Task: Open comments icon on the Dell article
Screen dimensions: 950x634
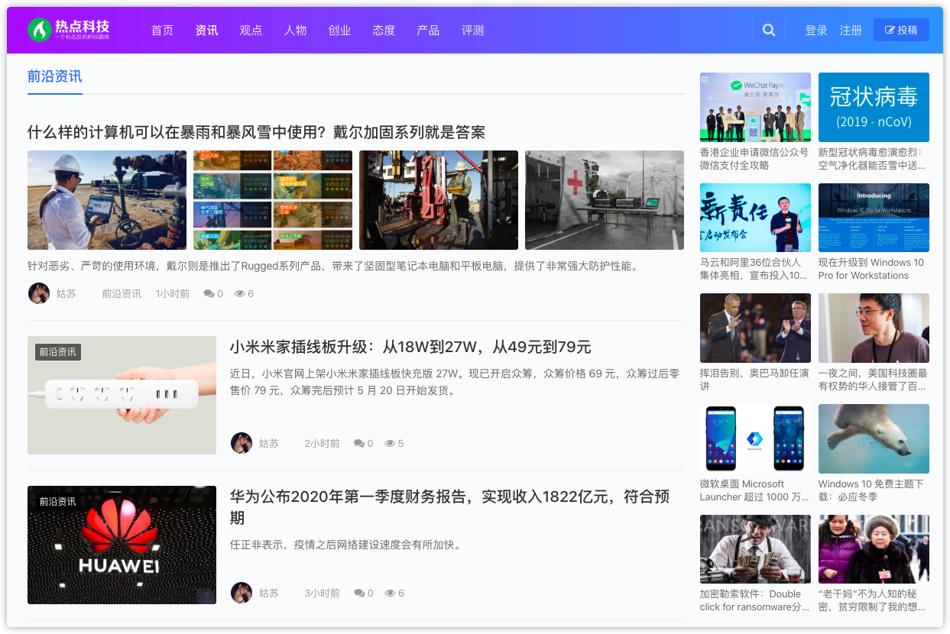Action: [x=208, y=293]
